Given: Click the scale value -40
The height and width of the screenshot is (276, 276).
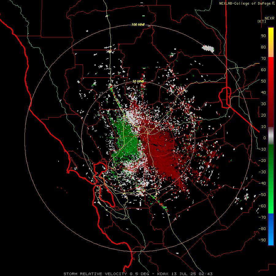Looking at the screenshot, I should pos(262,183).
